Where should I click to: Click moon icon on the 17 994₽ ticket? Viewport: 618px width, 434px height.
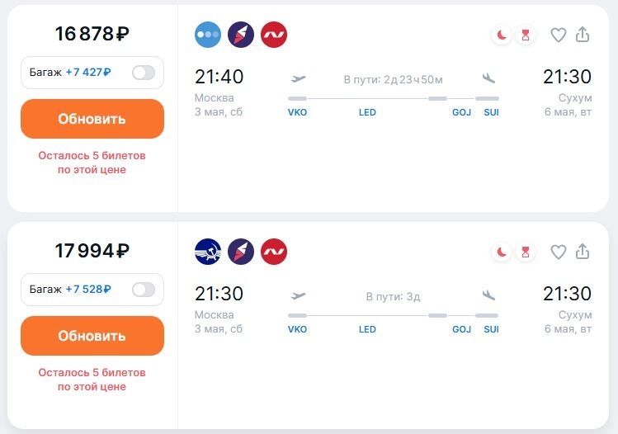[502, 252]
